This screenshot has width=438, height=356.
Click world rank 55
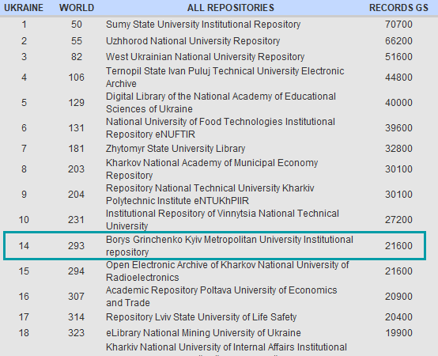(77, 41)
